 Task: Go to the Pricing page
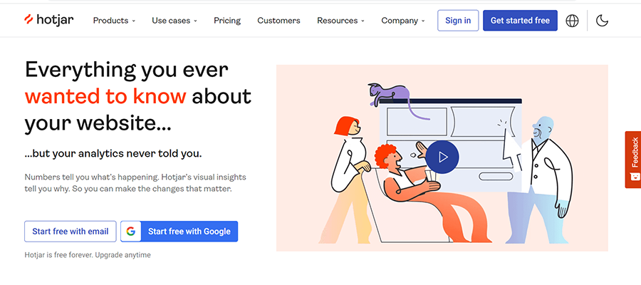[227, 21]
